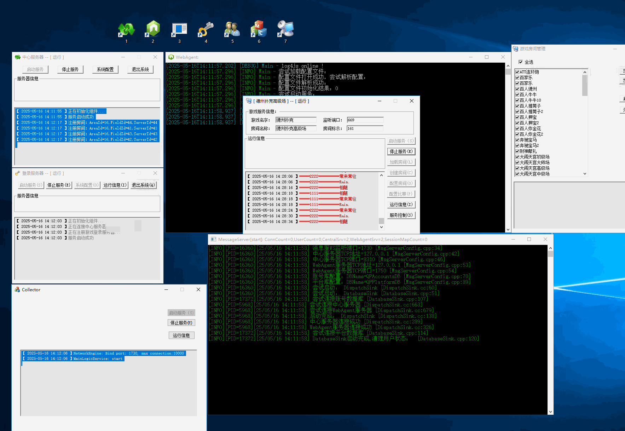625x431 pixels.
Task: Click the WebAgent window title icon
Action: click(171, 57)
